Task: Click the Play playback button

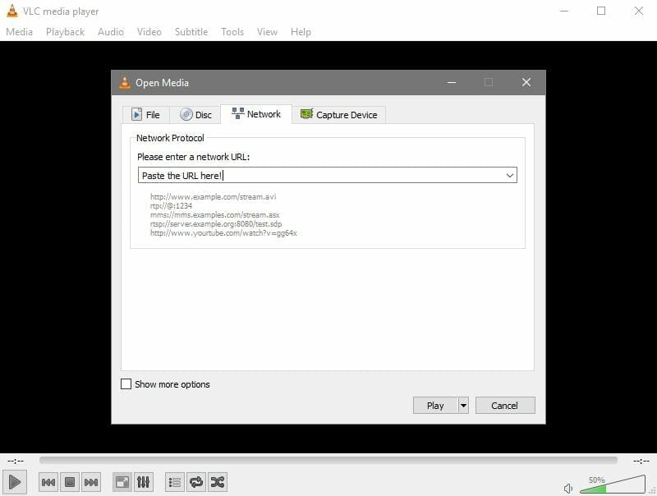Action: coord(16,482)
